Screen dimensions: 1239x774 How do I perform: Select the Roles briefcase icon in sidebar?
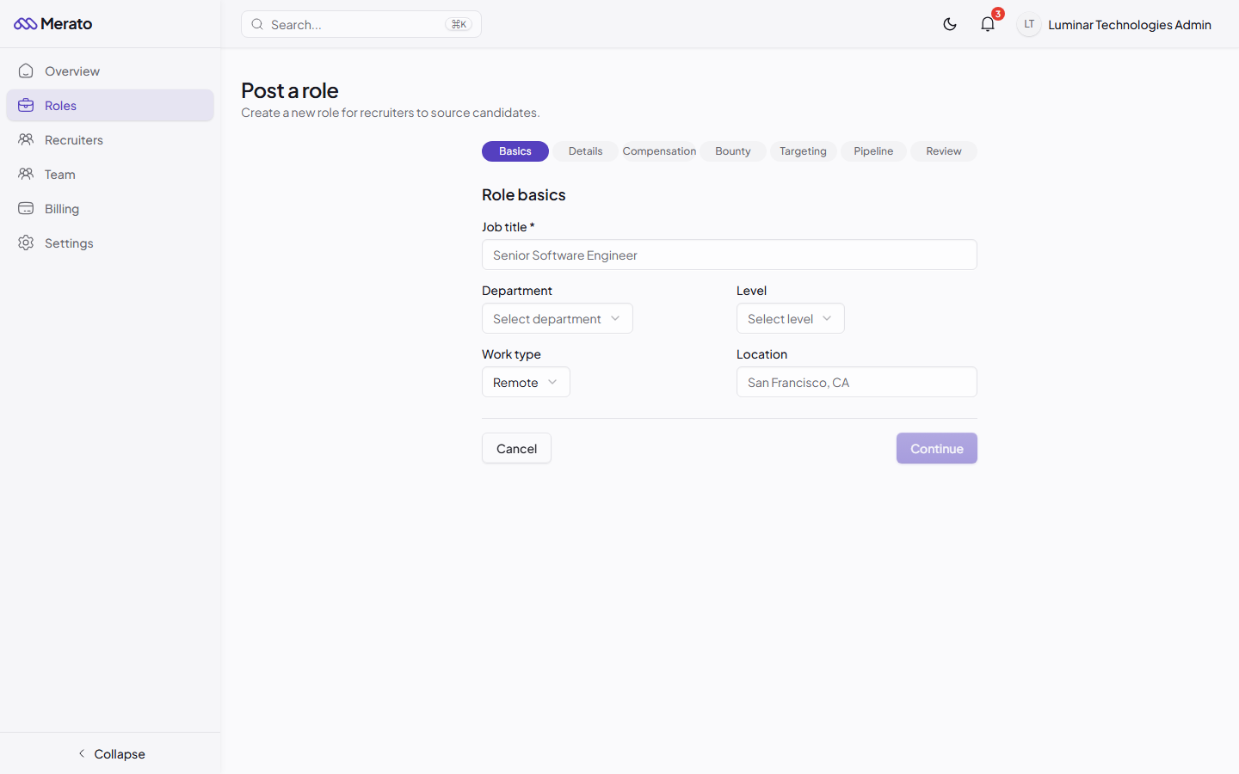click(26, 105)
